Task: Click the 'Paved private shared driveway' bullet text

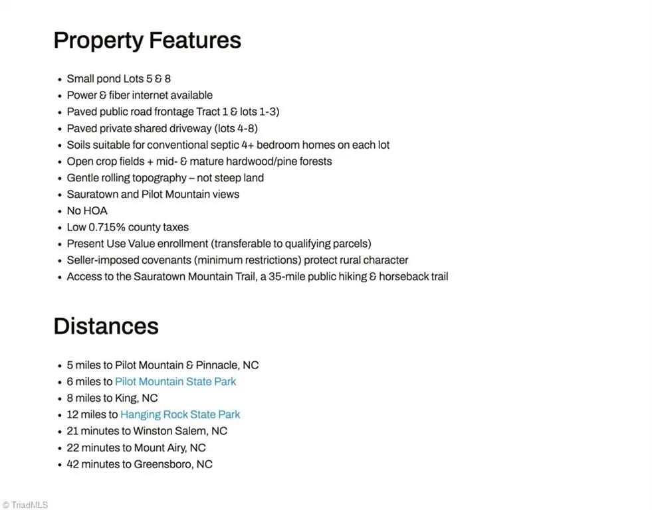Action: click(x=162, y=128)
